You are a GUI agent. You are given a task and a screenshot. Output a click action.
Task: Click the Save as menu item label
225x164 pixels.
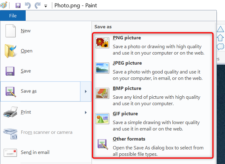29,91
